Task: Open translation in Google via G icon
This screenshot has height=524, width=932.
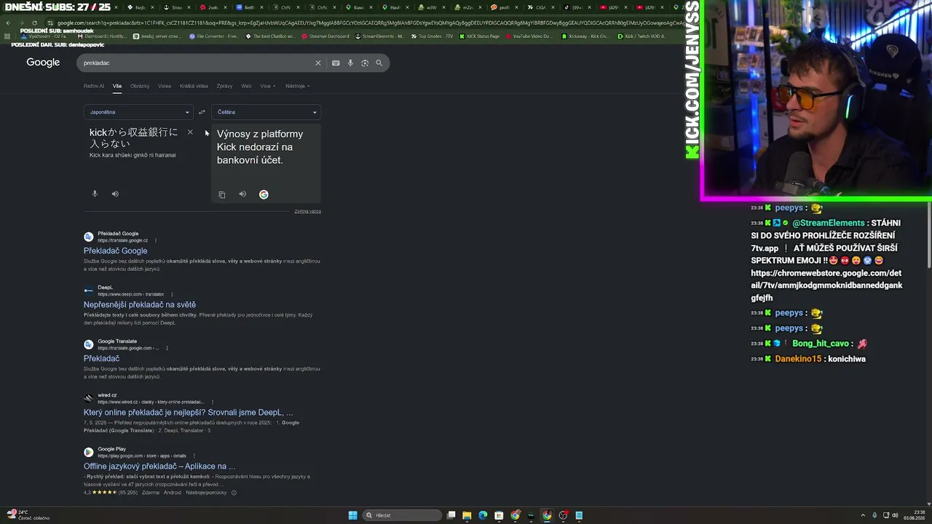Action: [264, 194]
